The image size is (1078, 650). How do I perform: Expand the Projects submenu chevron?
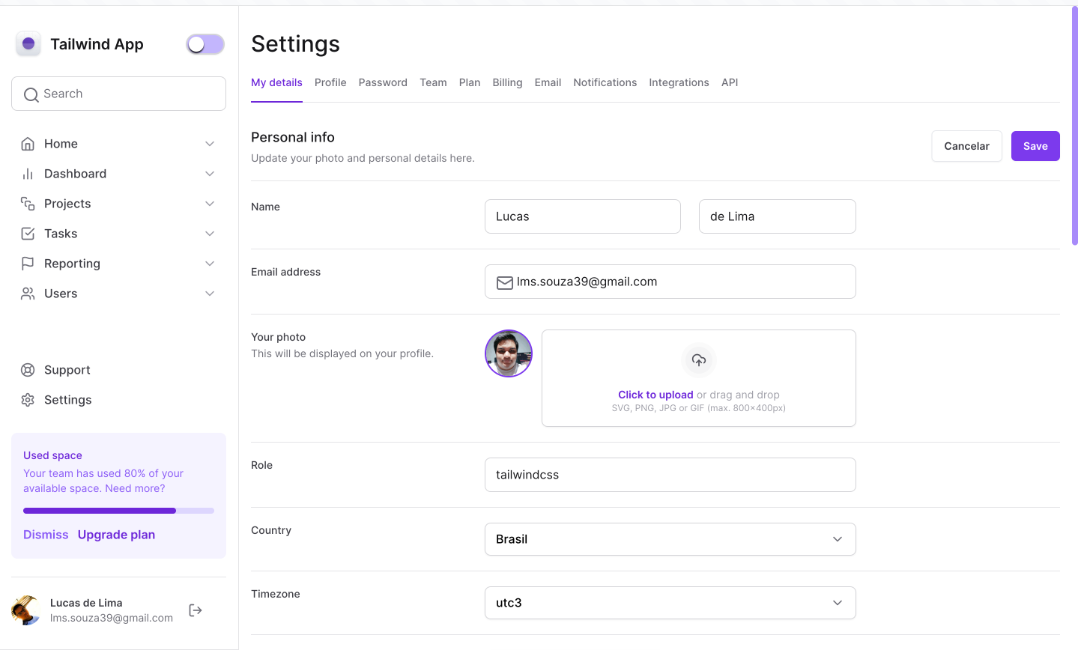210,204
